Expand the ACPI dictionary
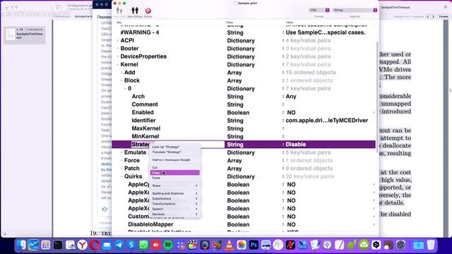 (x=118, y=41)
